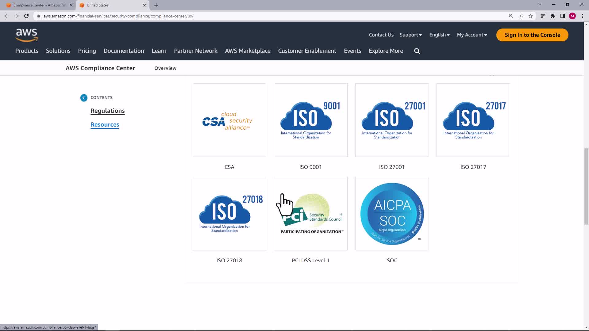Open the search magnifier icon in the nav bar
The height and width of the screenshot is (331, 589).
tap(417, 51)
